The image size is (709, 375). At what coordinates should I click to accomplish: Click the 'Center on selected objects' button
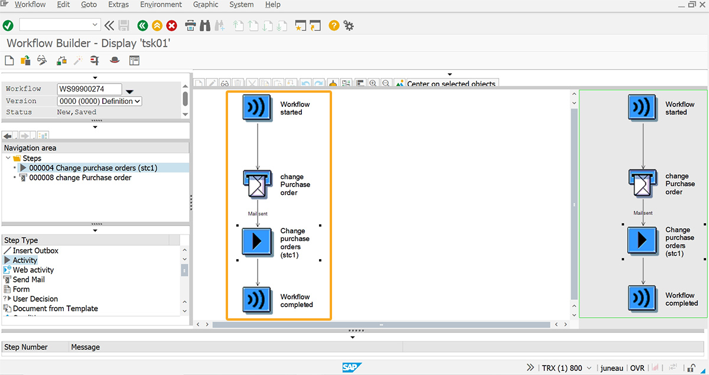click(447, 84)
